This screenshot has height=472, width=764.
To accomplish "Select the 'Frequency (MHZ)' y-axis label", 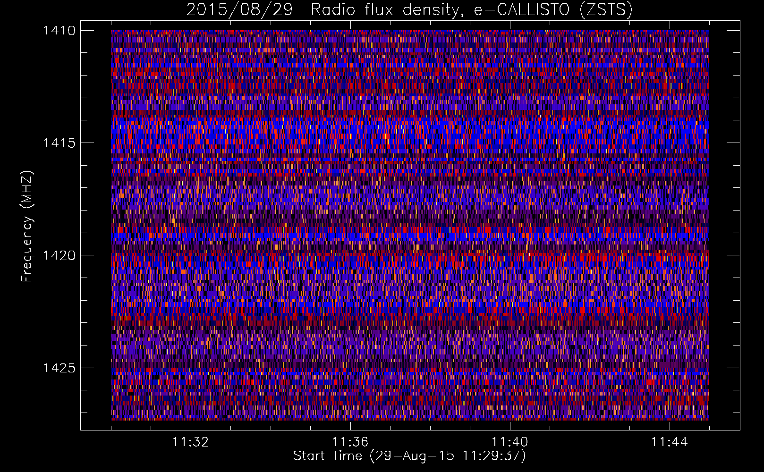I will pos(27,227).
